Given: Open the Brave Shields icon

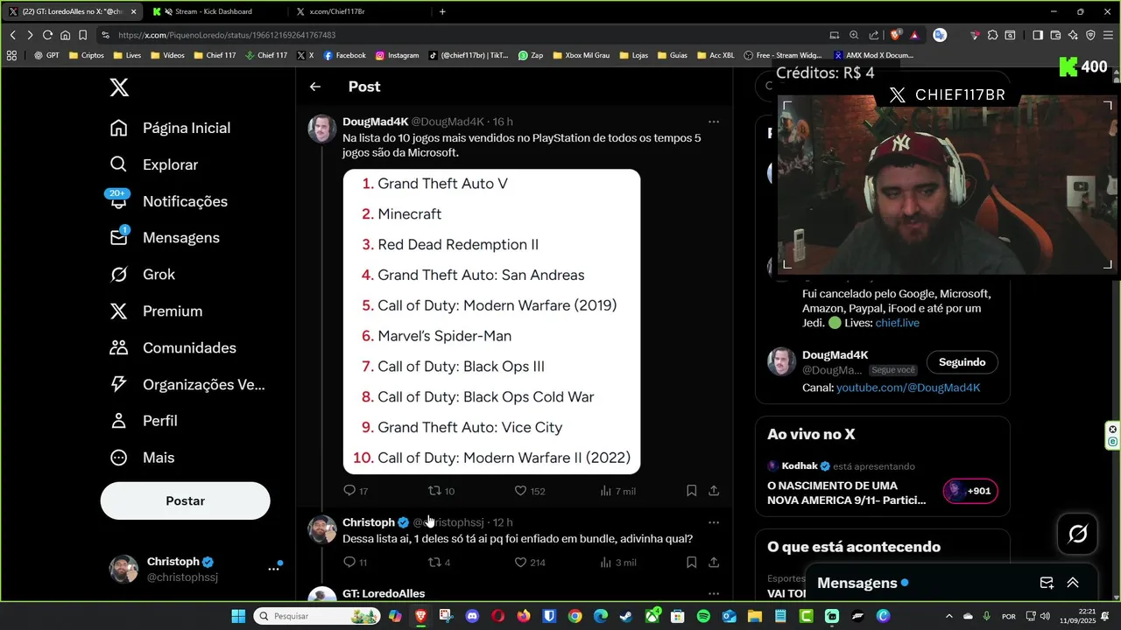Looking at the screenshot, I should click(x=896, y=35).
